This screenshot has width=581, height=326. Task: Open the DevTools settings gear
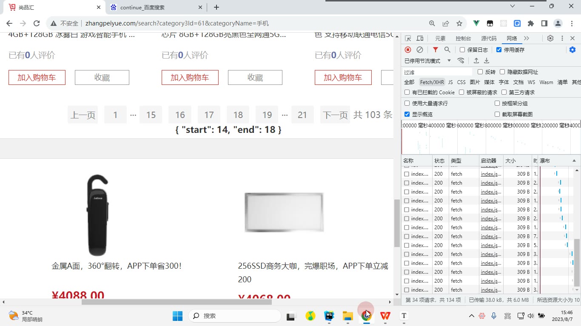(550, 38)
